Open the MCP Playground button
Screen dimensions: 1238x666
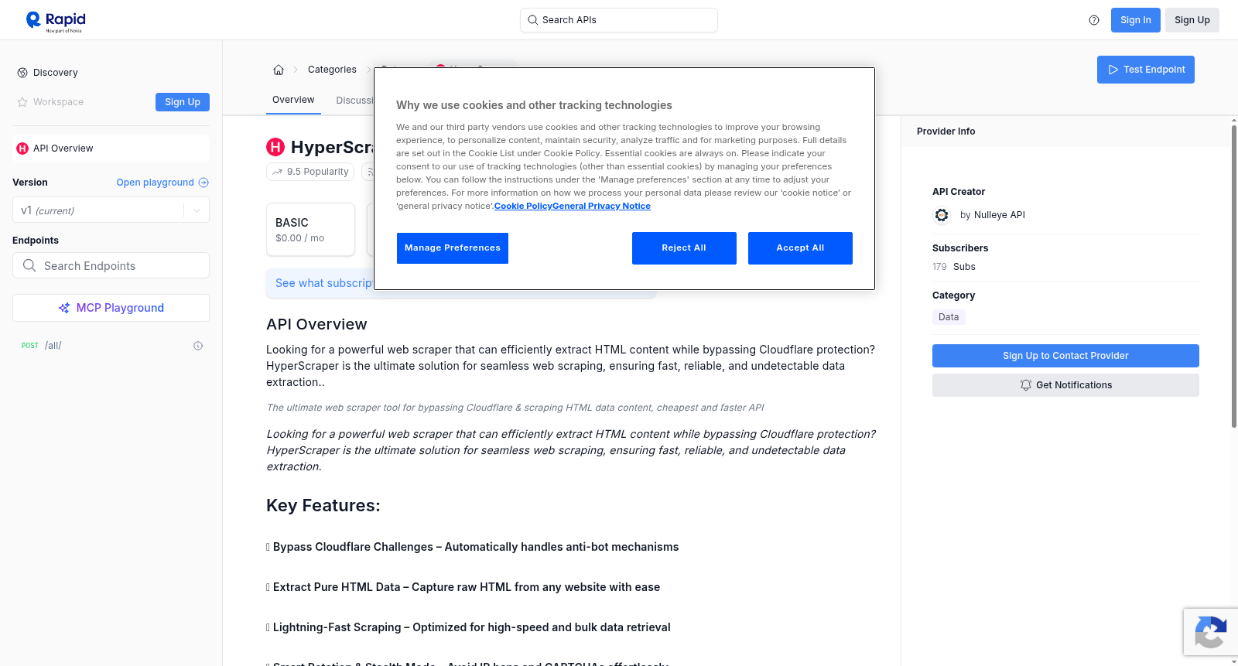[111, 308]
